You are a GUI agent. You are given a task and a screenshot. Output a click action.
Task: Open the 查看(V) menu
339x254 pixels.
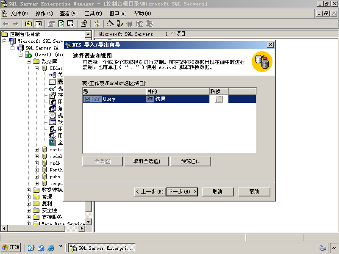69,14
